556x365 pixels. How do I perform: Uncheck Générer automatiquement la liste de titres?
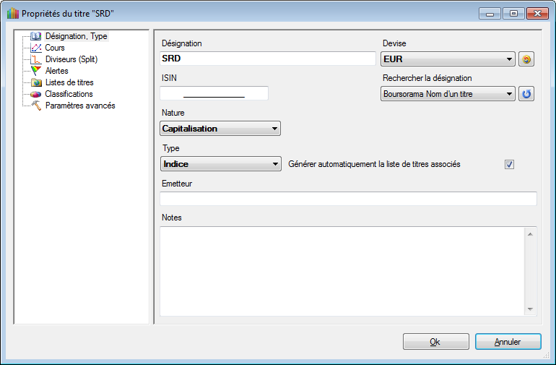[509, 164]
